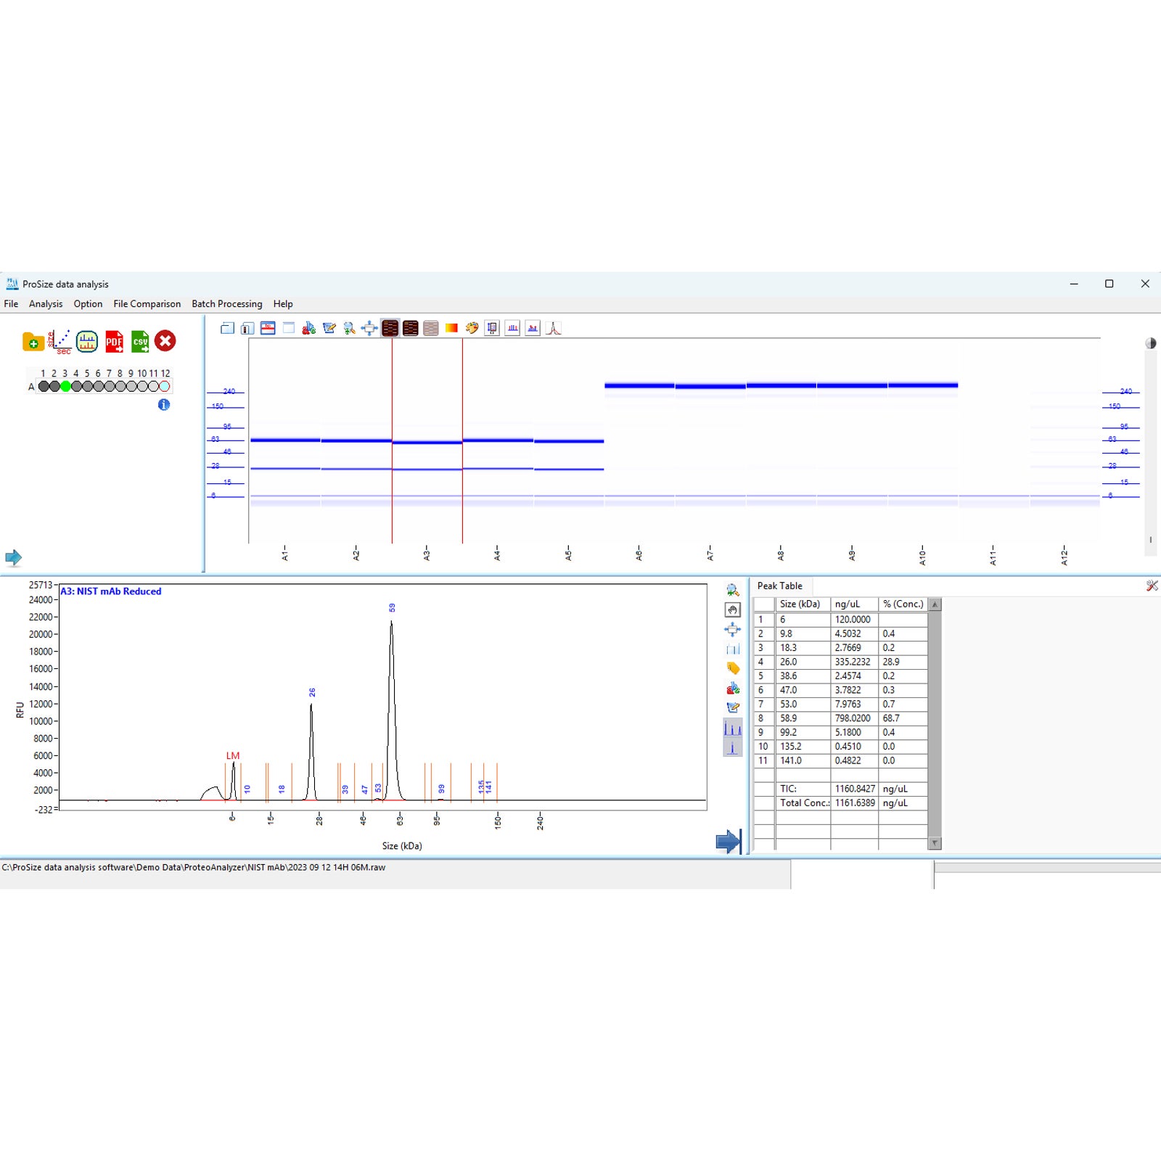Select the green well A3 in the plate map

point(65,387)
